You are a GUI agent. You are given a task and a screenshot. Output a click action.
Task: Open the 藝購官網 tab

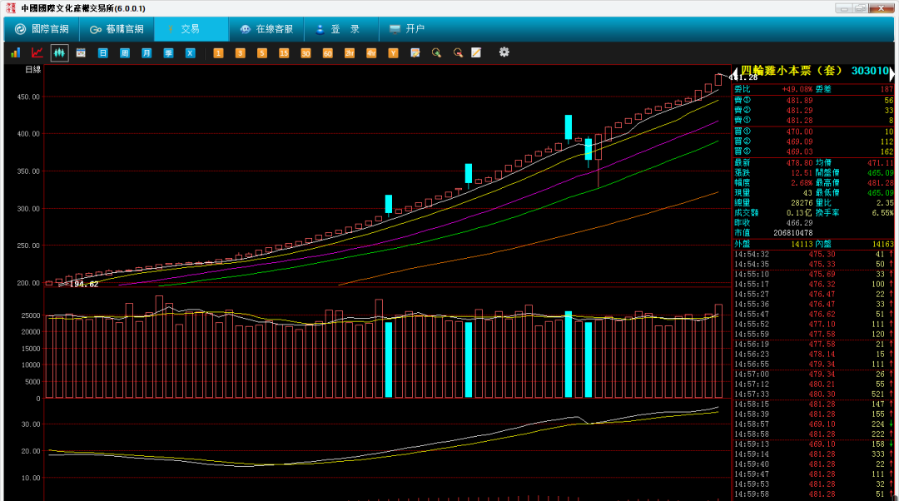(117, 28)
